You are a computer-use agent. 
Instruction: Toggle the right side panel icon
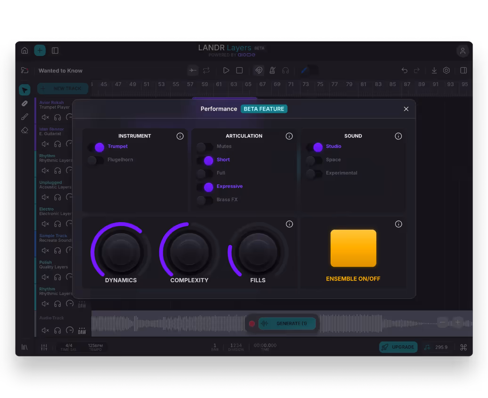(x=464, y=70)
